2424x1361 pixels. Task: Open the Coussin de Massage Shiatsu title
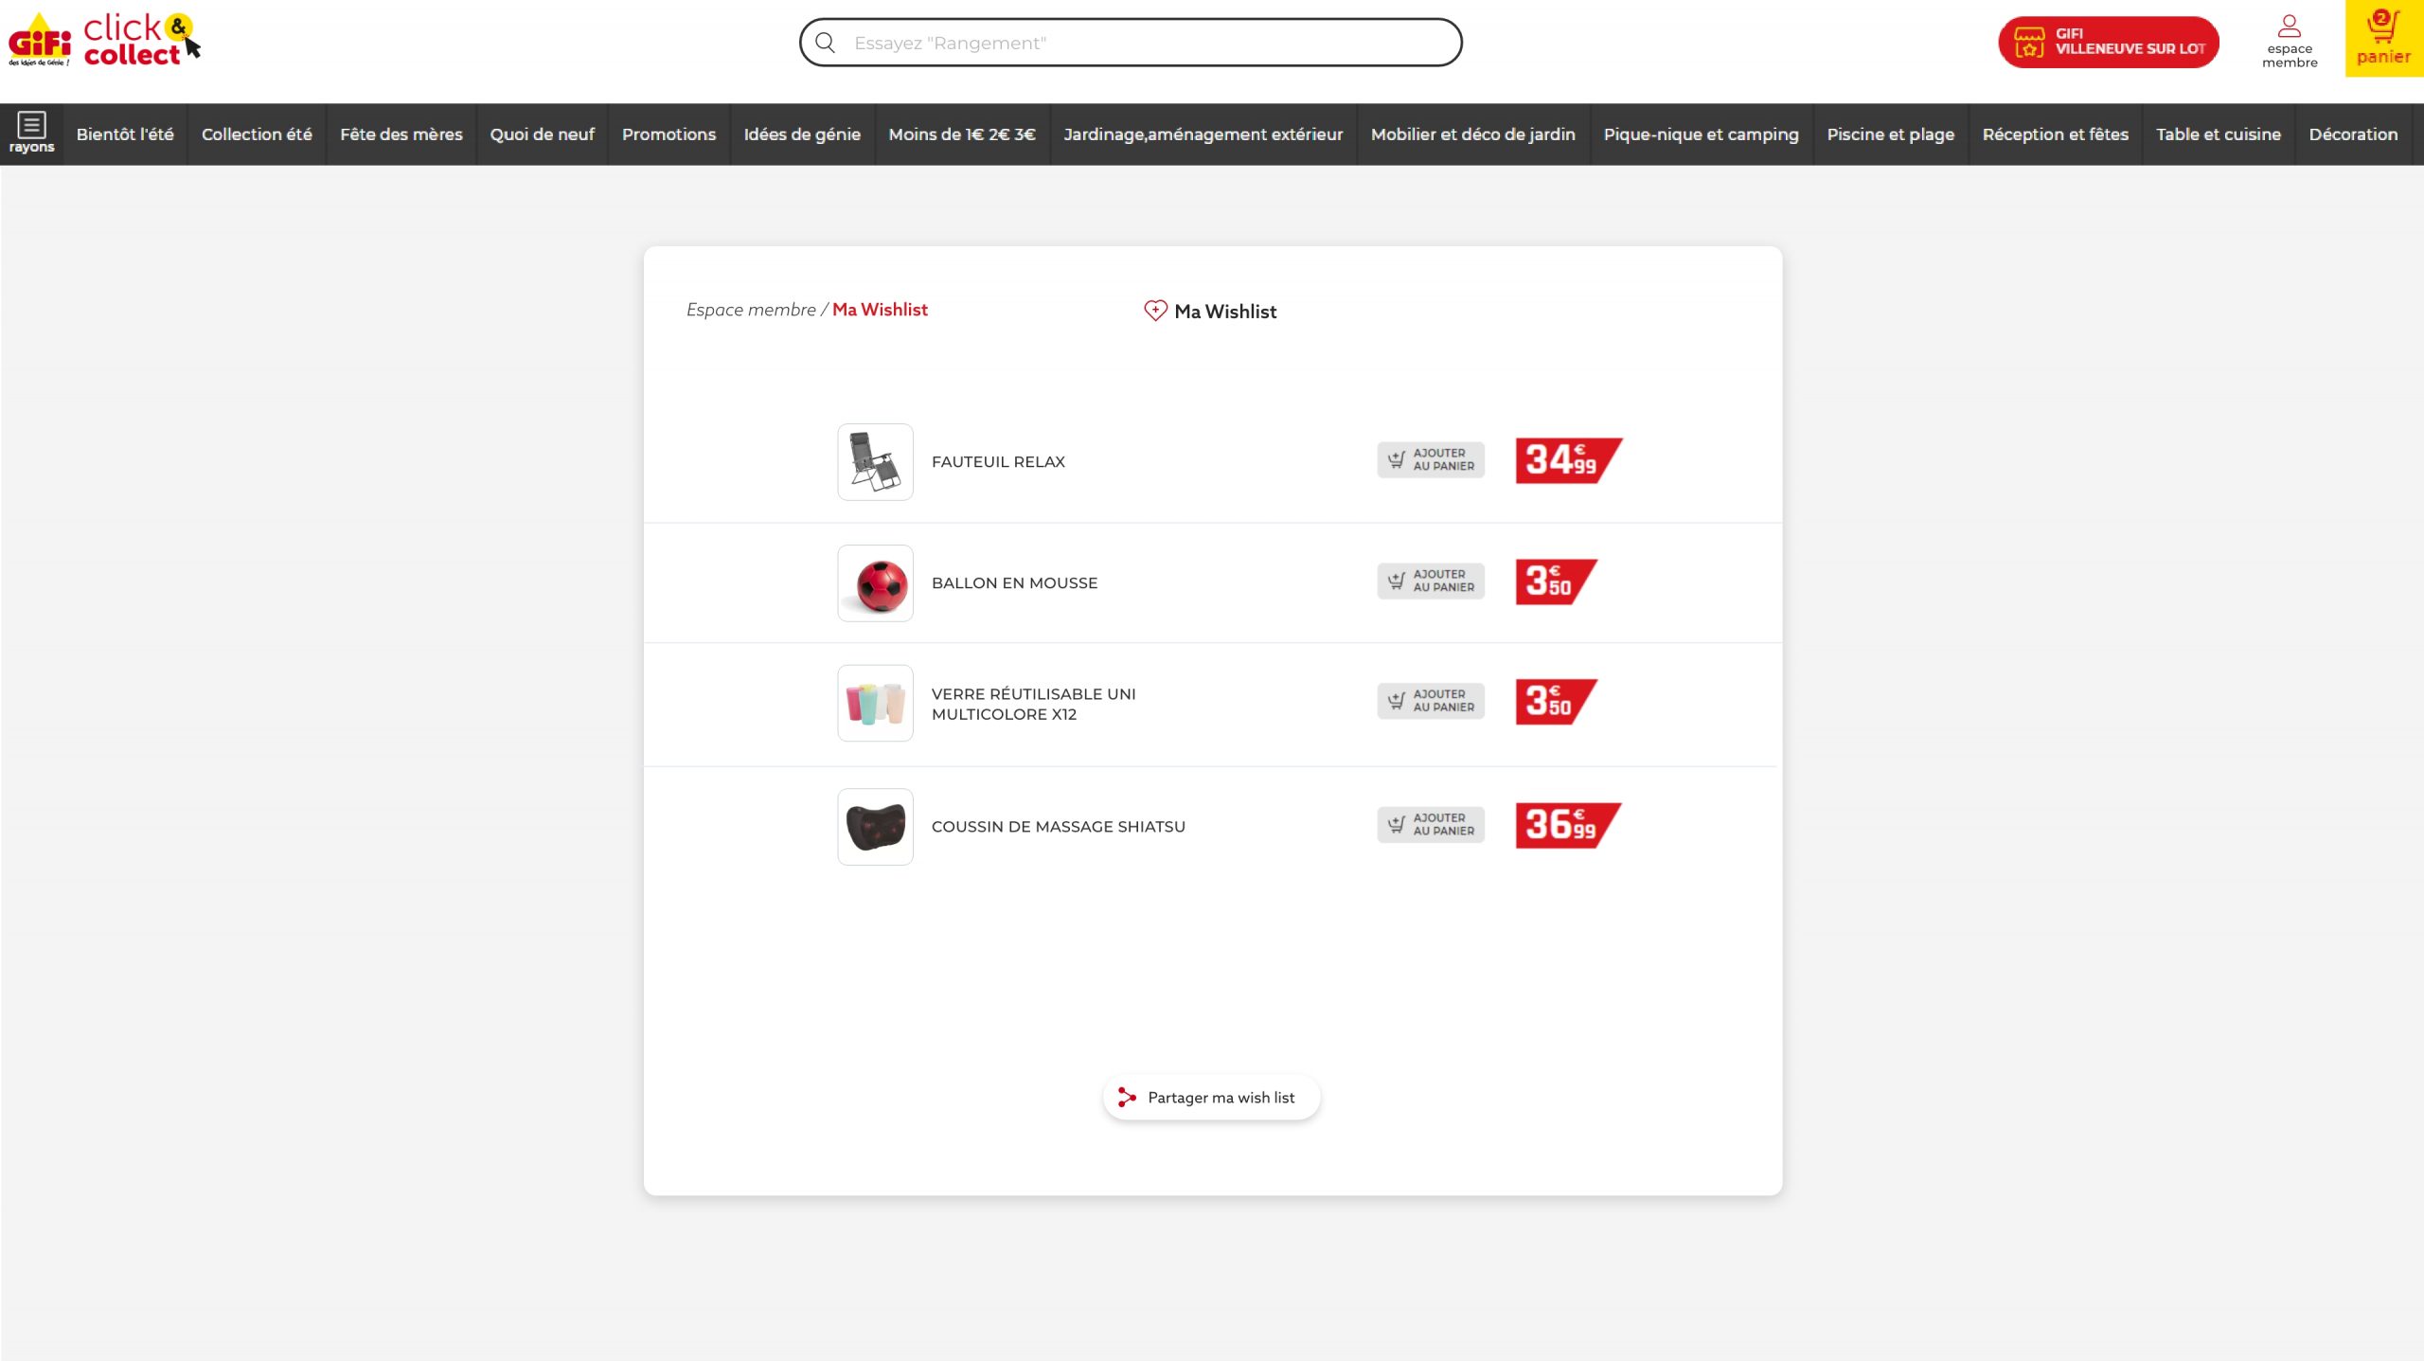tap(1058, 827)
